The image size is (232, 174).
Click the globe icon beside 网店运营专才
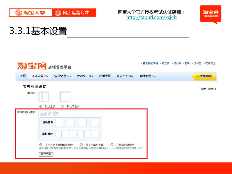58,13
